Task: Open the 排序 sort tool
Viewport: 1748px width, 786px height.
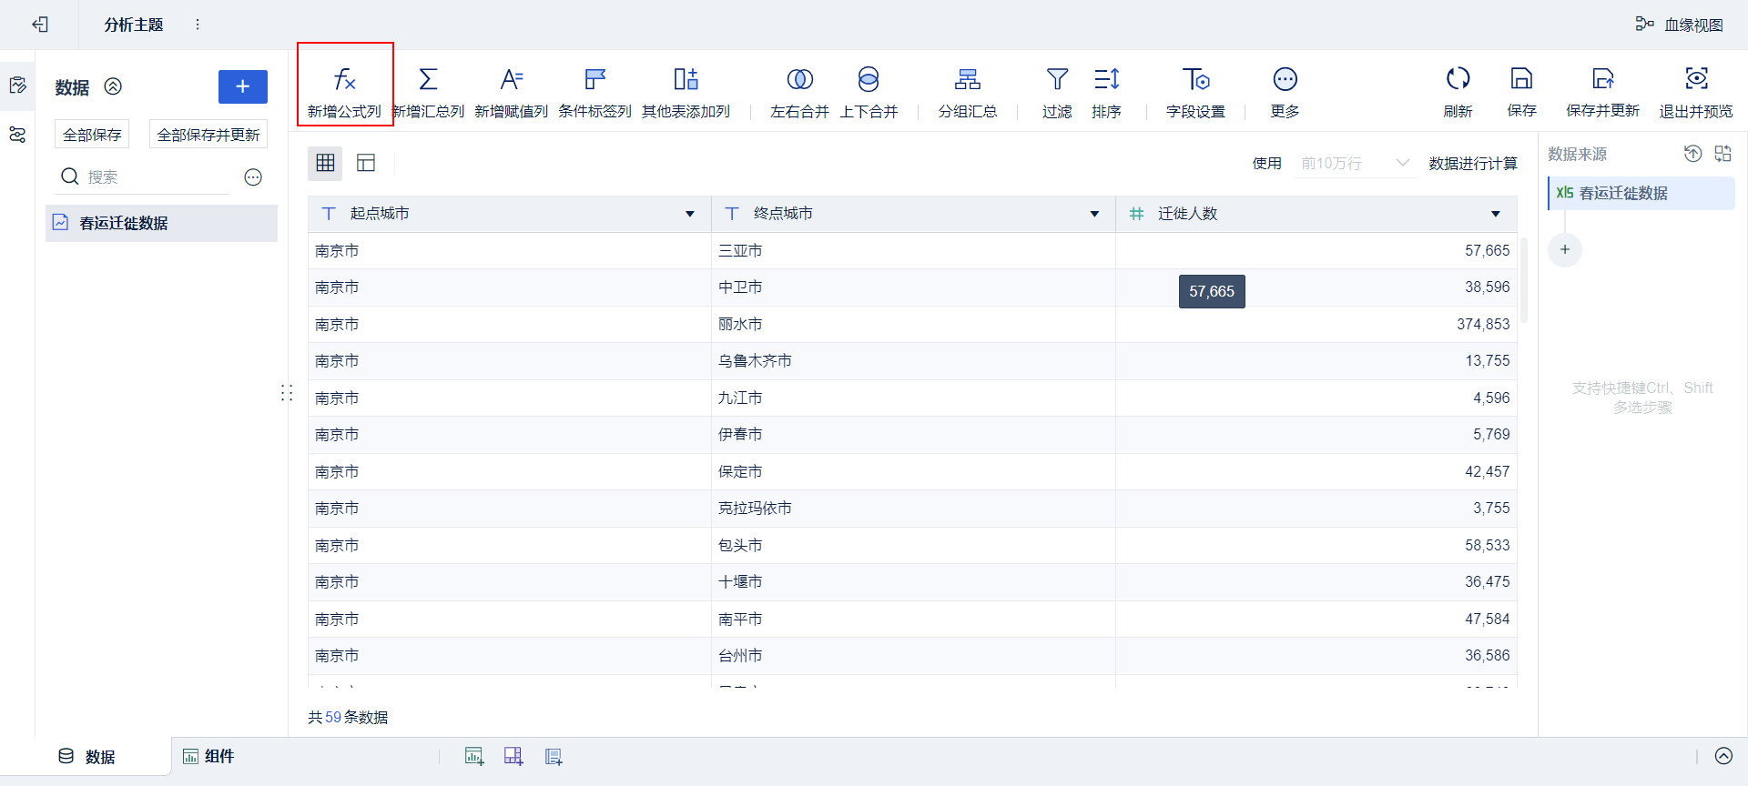Action: [x=1106, y=92]
